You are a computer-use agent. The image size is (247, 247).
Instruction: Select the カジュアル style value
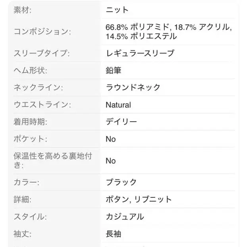(x=125, y=217)
